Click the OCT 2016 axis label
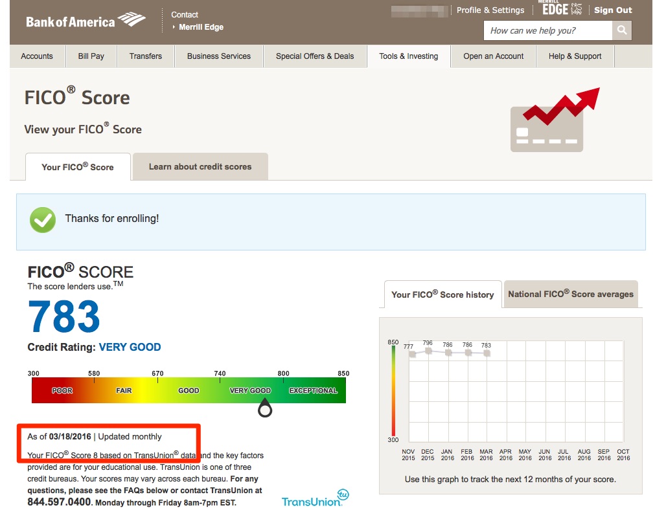The height and width of the screenshot is (521, 666). click(623, 455)
